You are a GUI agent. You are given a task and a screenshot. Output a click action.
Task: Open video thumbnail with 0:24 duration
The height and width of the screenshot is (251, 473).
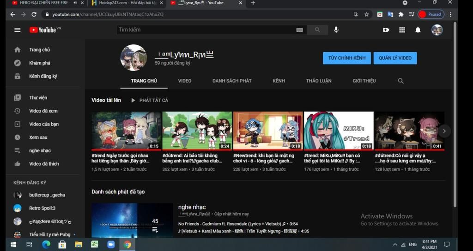[197, 131]
